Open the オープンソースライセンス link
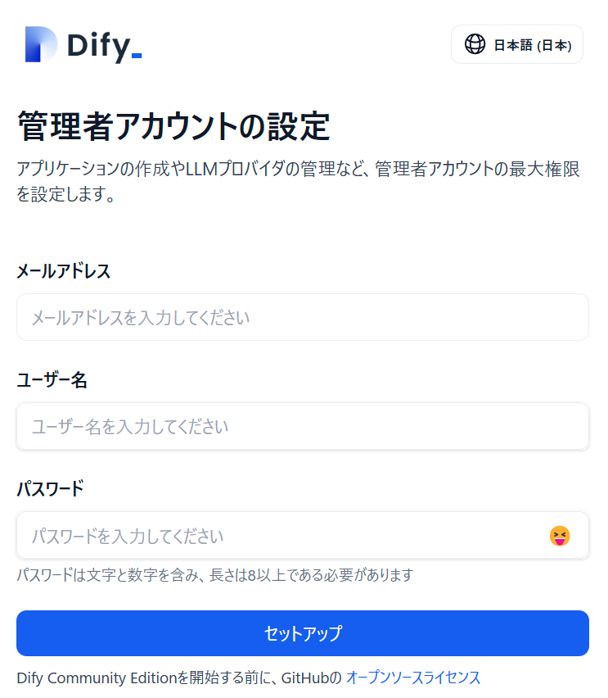 [413, 678]
